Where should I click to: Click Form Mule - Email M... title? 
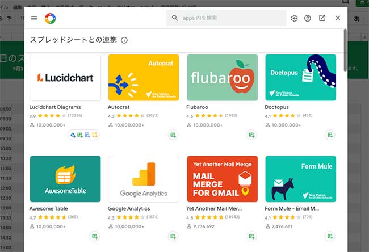click(292, 208)
